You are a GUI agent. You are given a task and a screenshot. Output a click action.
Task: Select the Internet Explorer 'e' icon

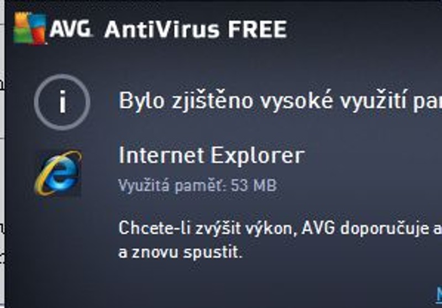tap(58, 173)
